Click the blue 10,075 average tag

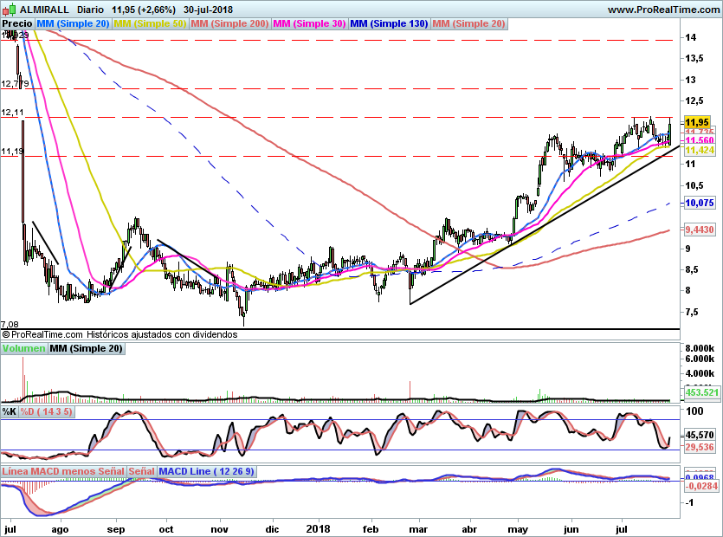point(700,203)
